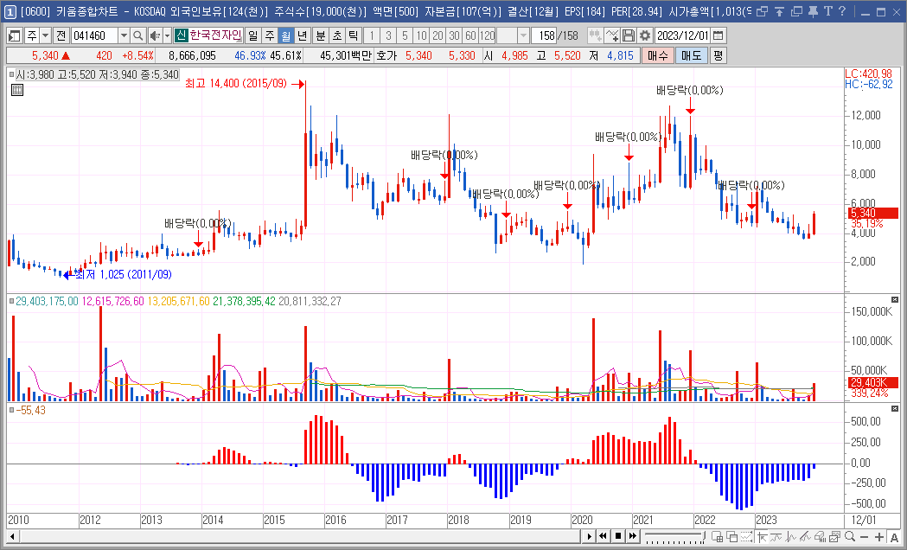Screen dimensions: 907x550
Task: Expand the stock code 041460 dropdown
Action: 124,35
